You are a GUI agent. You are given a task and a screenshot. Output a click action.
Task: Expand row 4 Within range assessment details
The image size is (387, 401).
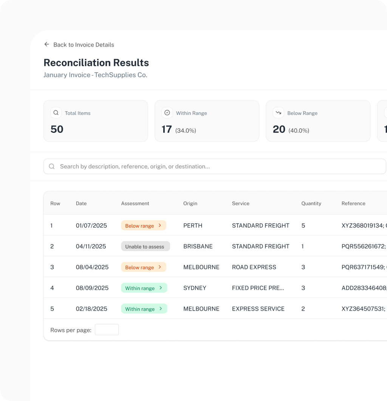click(x=144, y=288)
